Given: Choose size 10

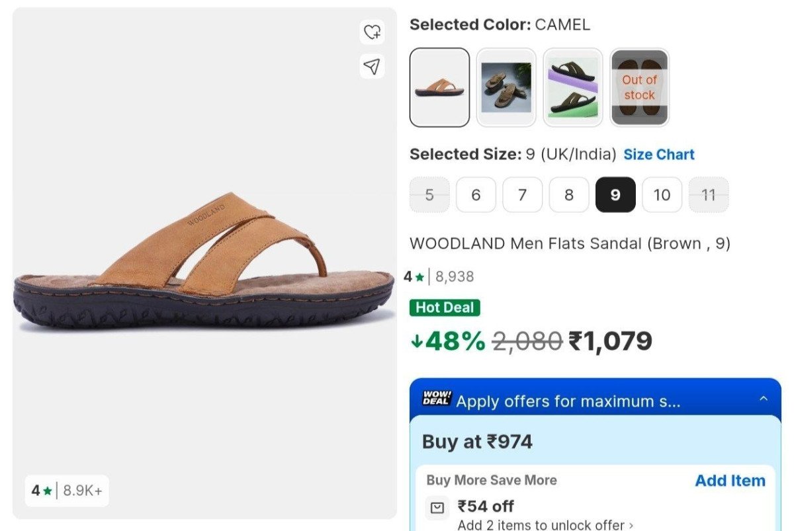Looking at the screenshot, I should [662, 195].
